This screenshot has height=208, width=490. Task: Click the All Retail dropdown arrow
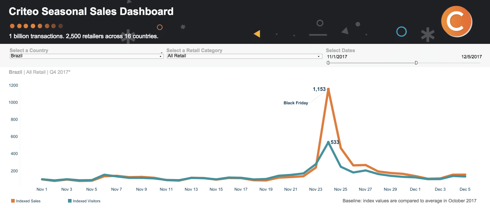pyautogui.click(x=319, y=56)
